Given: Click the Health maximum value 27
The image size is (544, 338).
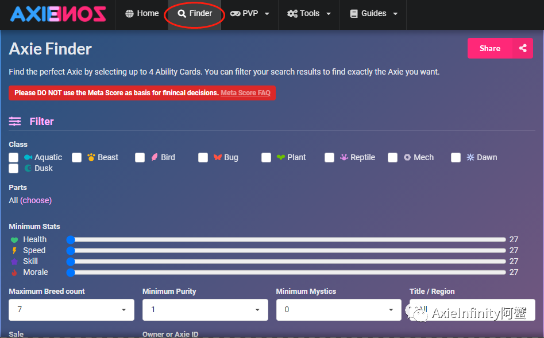Looking at the screenshot, I should 514,239.
